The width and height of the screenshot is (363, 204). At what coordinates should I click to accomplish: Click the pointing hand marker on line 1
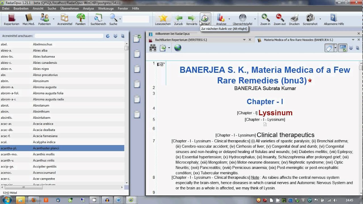tap(161, 64)
